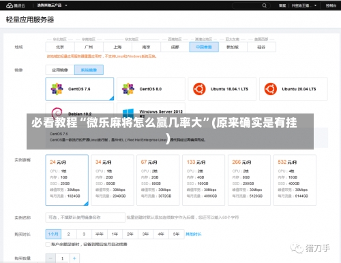Select the 硅谷 region
Viewport: 341px width, 263px height.
261,47
